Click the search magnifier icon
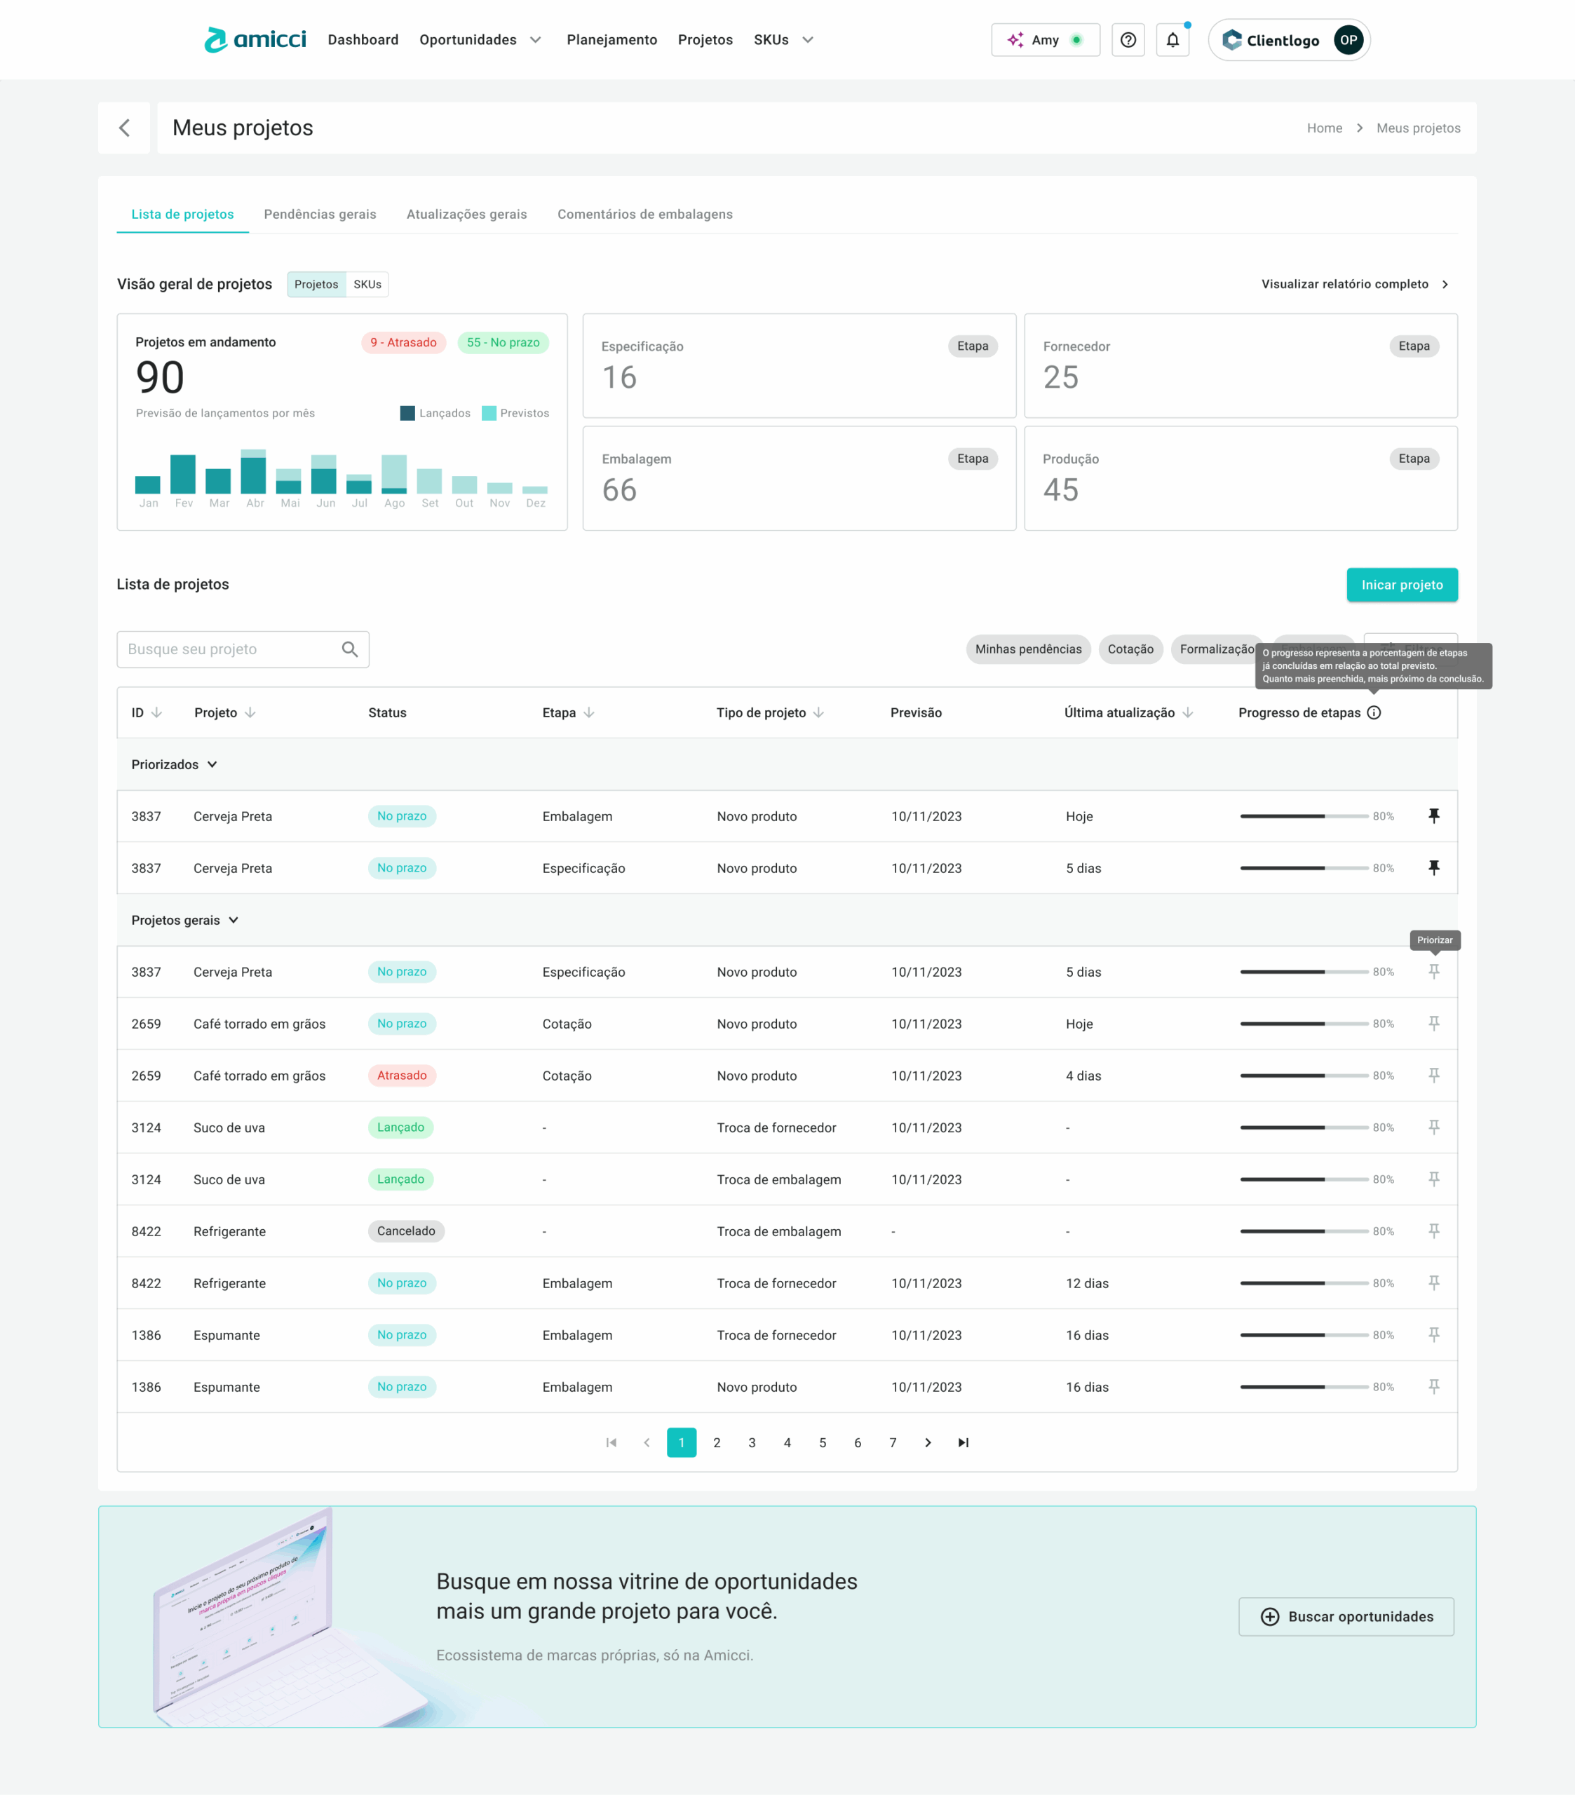The height and width of the screenshot is (1795, 1575). click(350, 649)
